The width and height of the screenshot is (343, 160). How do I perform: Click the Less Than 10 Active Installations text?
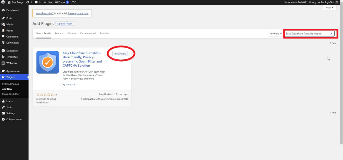click(46, 101)
